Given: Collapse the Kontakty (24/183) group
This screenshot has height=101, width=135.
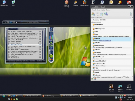Looking at the screenshot, I should pyautogui.click(x=92, y=20).
